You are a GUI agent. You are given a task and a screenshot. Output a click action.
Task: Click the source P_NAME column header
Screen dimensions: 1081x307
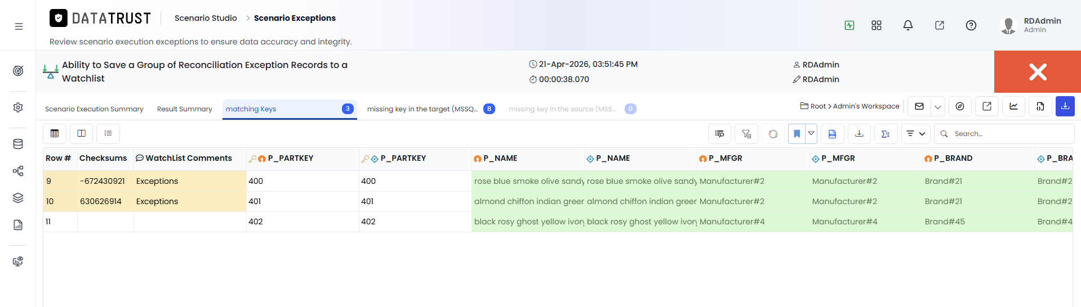[x=528, y=159]
